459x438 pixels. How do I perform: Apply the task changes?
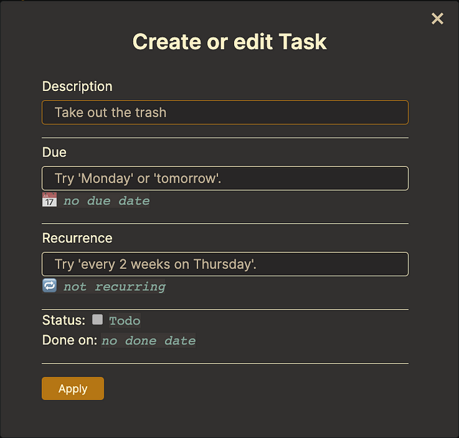click(x=73, y=388)
